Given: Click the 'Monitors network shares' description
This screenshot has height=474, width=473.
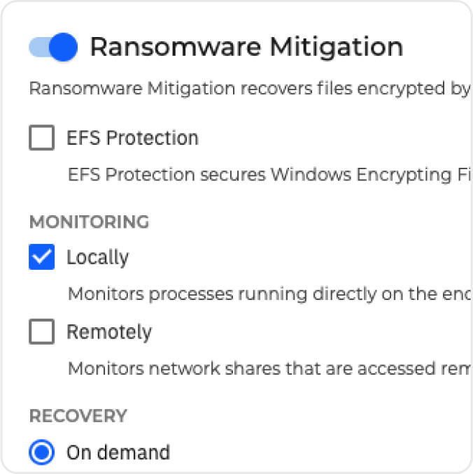Looking at the screenshot, I should click(269, 368).
